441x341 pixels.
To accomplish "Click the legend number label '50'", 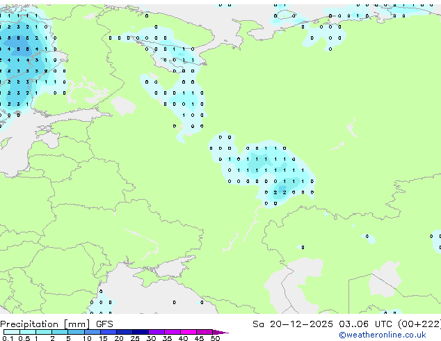I will click(215, 338).
